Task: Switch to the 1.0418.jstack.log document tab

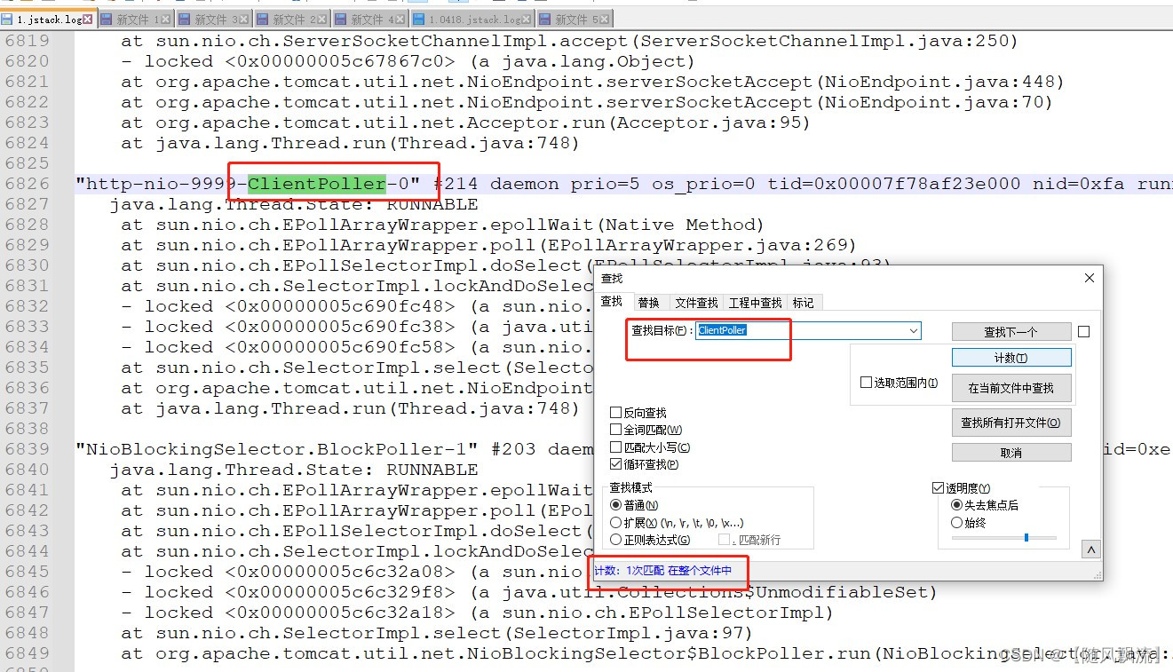Action: (x=472, y=19)
